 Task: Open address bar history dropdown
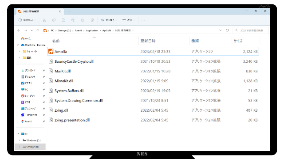pyautogui.click(x=220, y=30)
